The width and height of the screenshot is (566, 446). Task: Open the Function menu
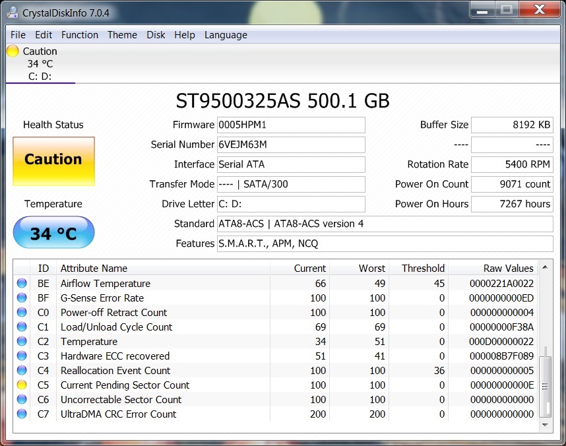[x=80, y=35]
